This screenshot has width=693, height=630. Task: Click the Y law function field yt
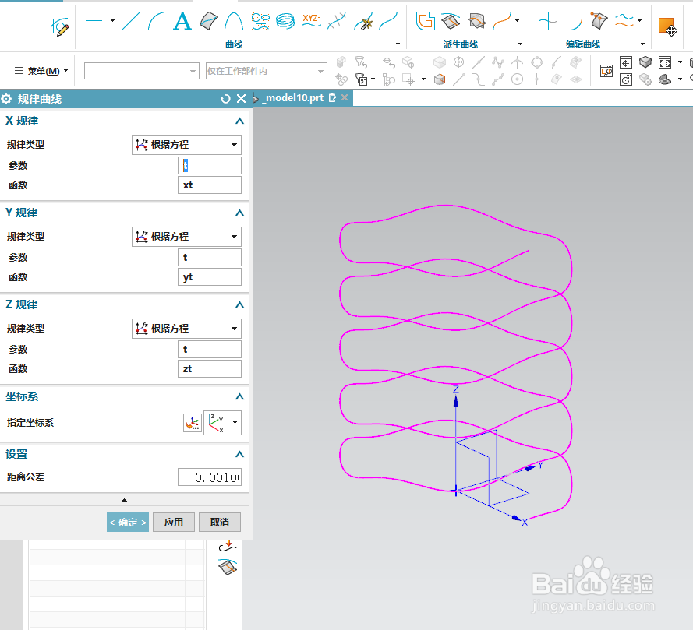click(210, 276)
